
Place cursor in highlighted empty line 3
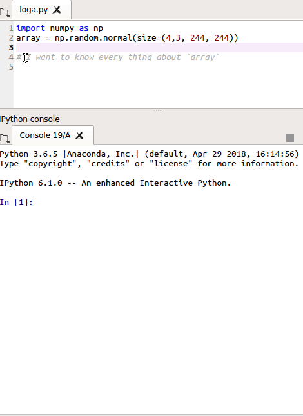tap(159, 48)
